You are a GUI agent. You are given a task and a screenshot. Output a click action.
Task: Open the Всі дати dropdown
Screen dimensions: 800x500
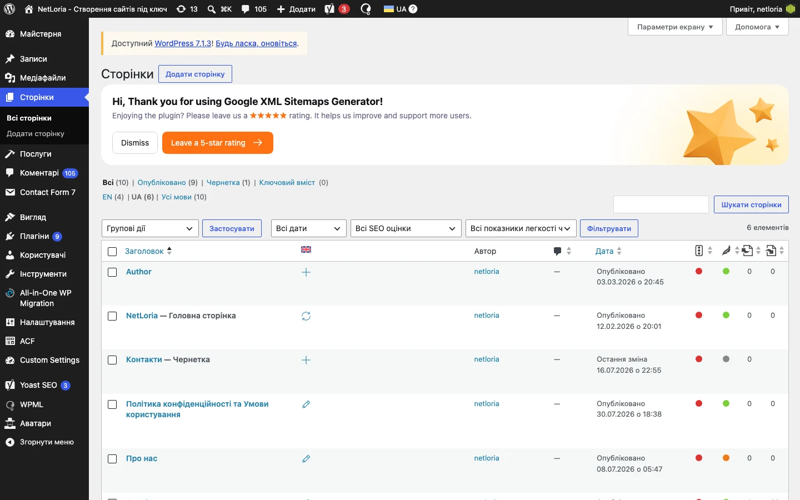coord(309,228)
